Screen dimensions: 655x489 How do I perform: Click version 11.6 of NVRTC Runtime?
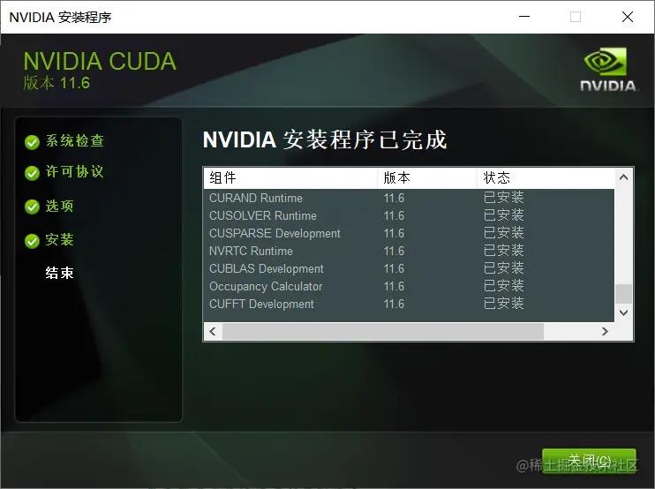(x=394, y=251)
